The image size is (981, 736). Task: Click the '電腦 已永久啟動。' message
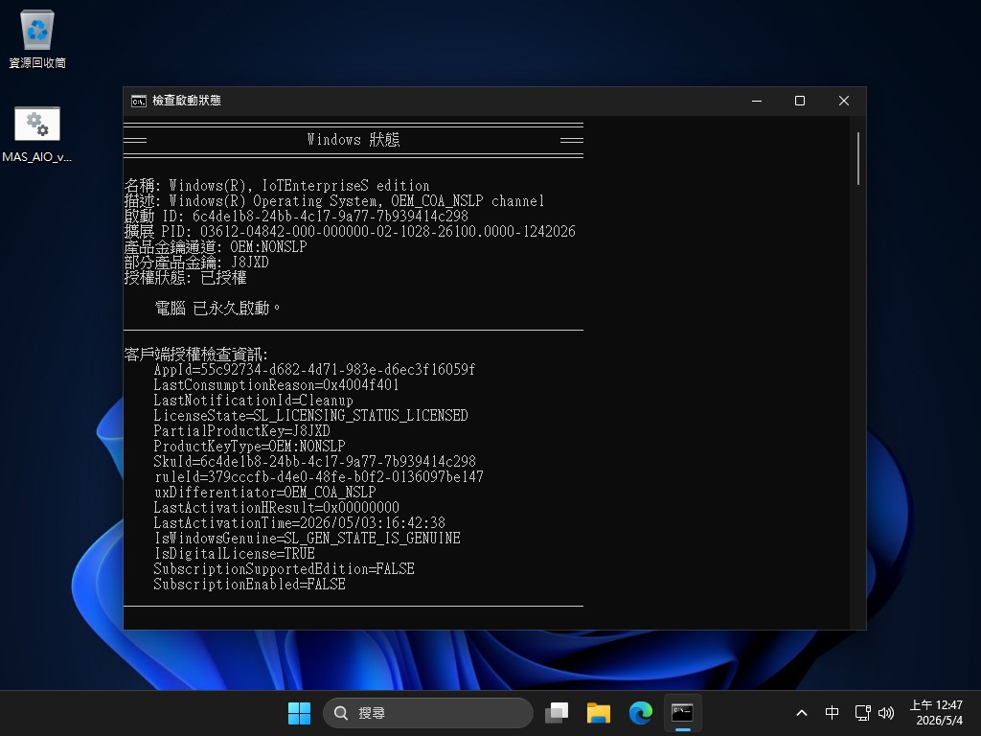(217, 308)
